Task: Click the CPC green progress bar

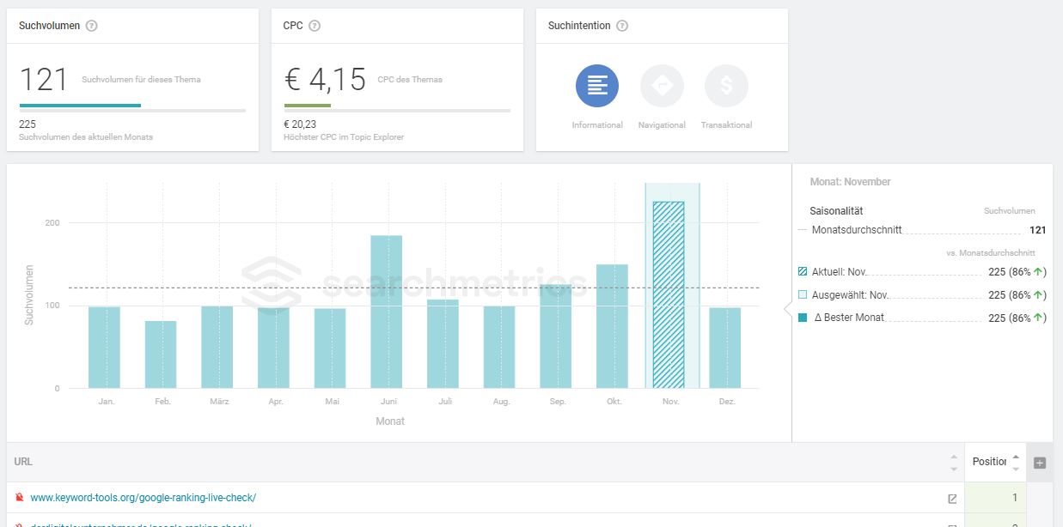Action: point(308,106)
